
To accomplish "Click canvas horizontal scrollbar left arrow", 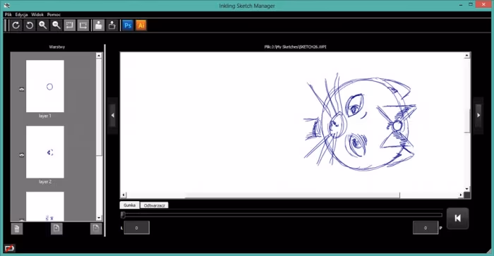I will click(123, 195).
